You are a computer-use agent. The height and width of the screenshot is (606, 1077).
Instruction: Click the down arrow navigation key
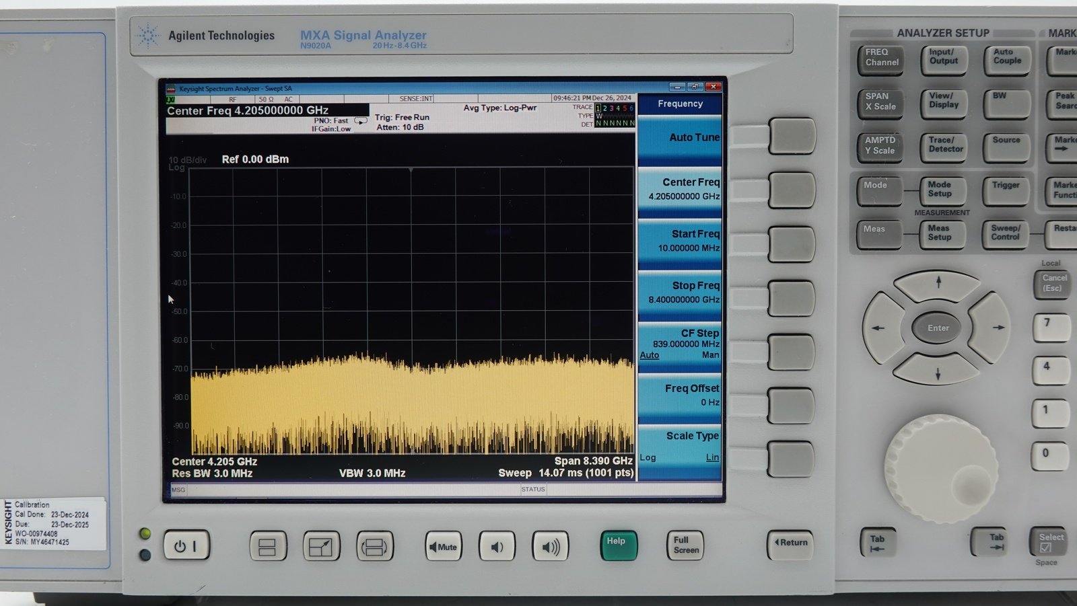pyautogui.click(x=938, y=371)
